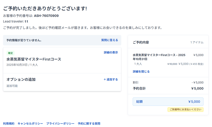The height and width of the screenshot is (127, 212).
Task: Click the yellow ご到着時にお支払いください notice
Action: coord(185,110)
